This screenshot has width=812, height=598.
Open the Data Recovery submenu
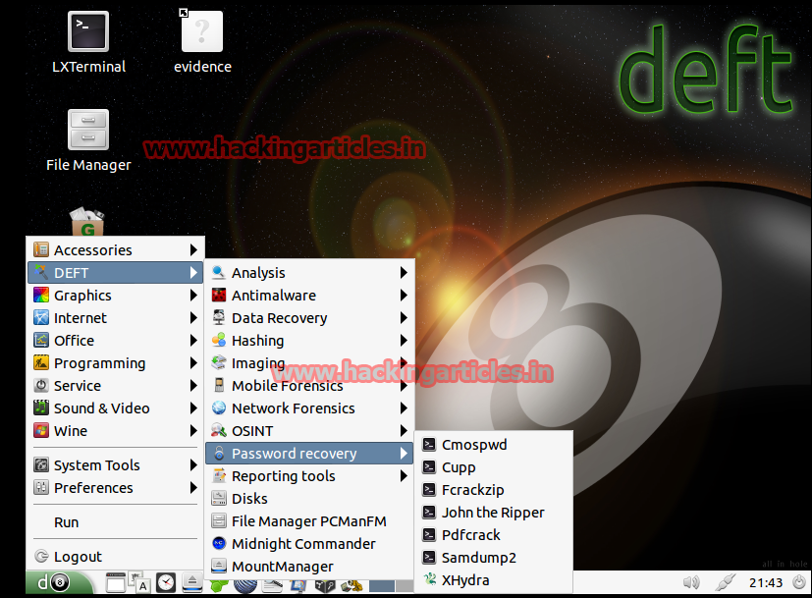pos(309,318)
